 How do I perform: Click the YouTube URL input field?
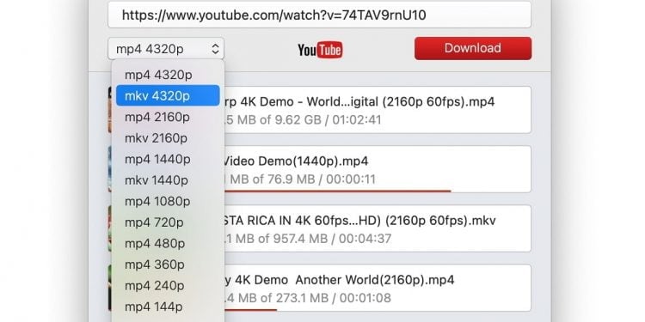(x=319, y=15)
